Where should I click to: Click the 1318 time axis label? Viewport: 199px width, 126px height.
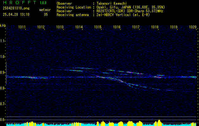point(155,27)
